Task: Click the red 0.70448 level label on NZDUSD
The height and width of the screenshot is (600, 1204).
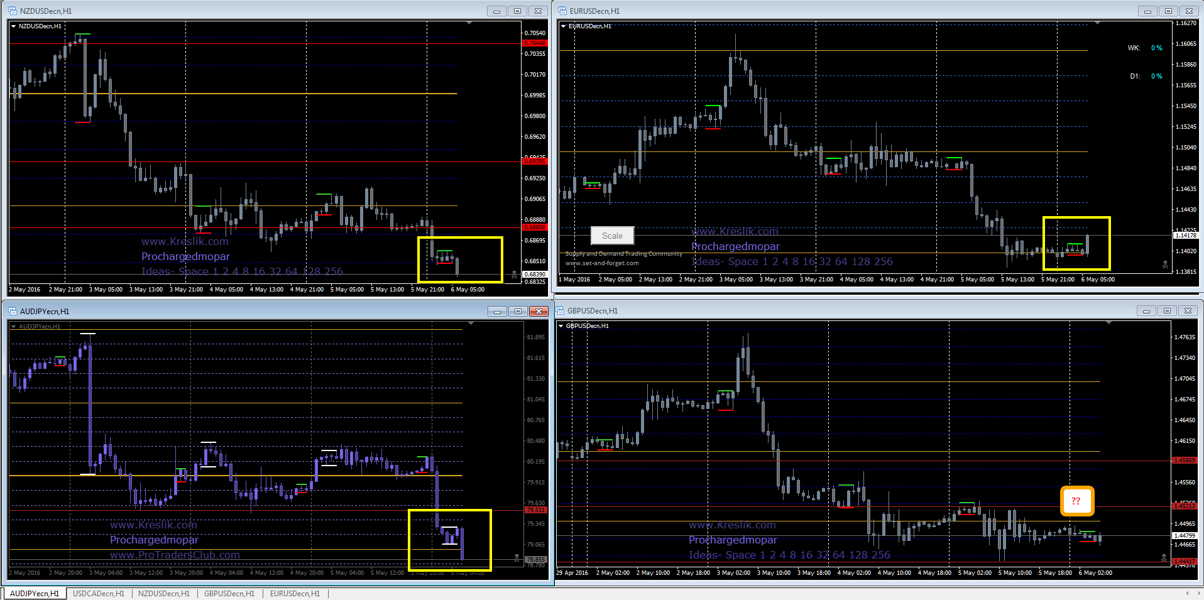Action: tap(535, 43)
